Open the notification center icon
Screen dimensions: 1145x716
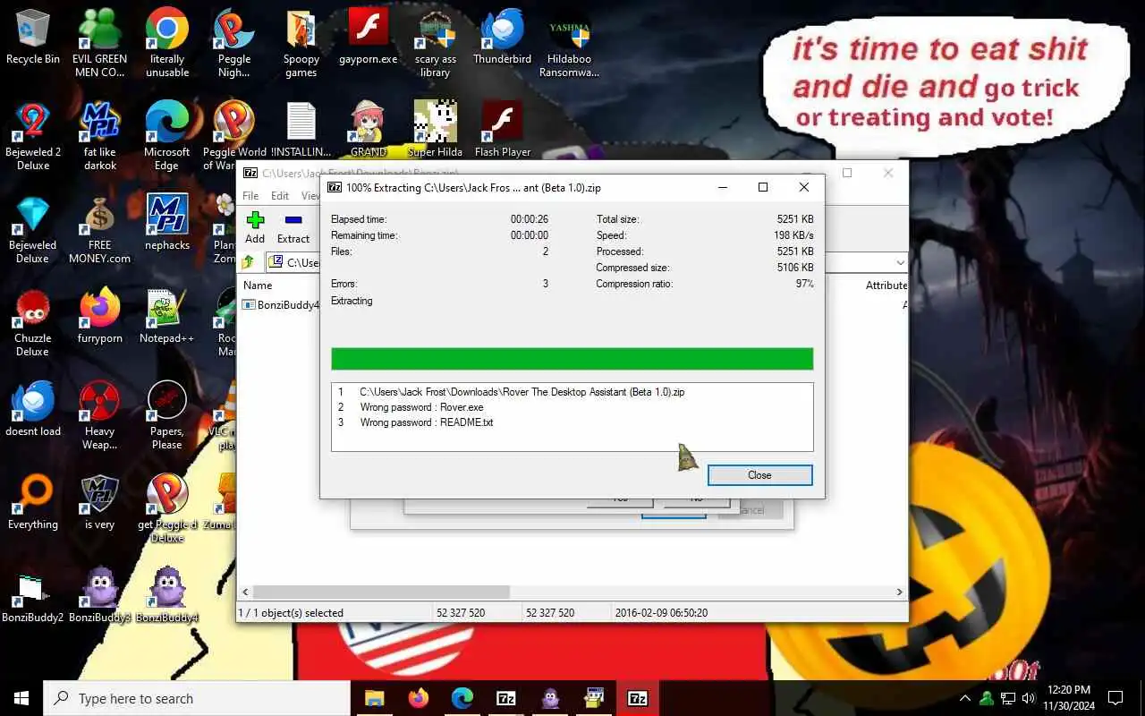1115,698
